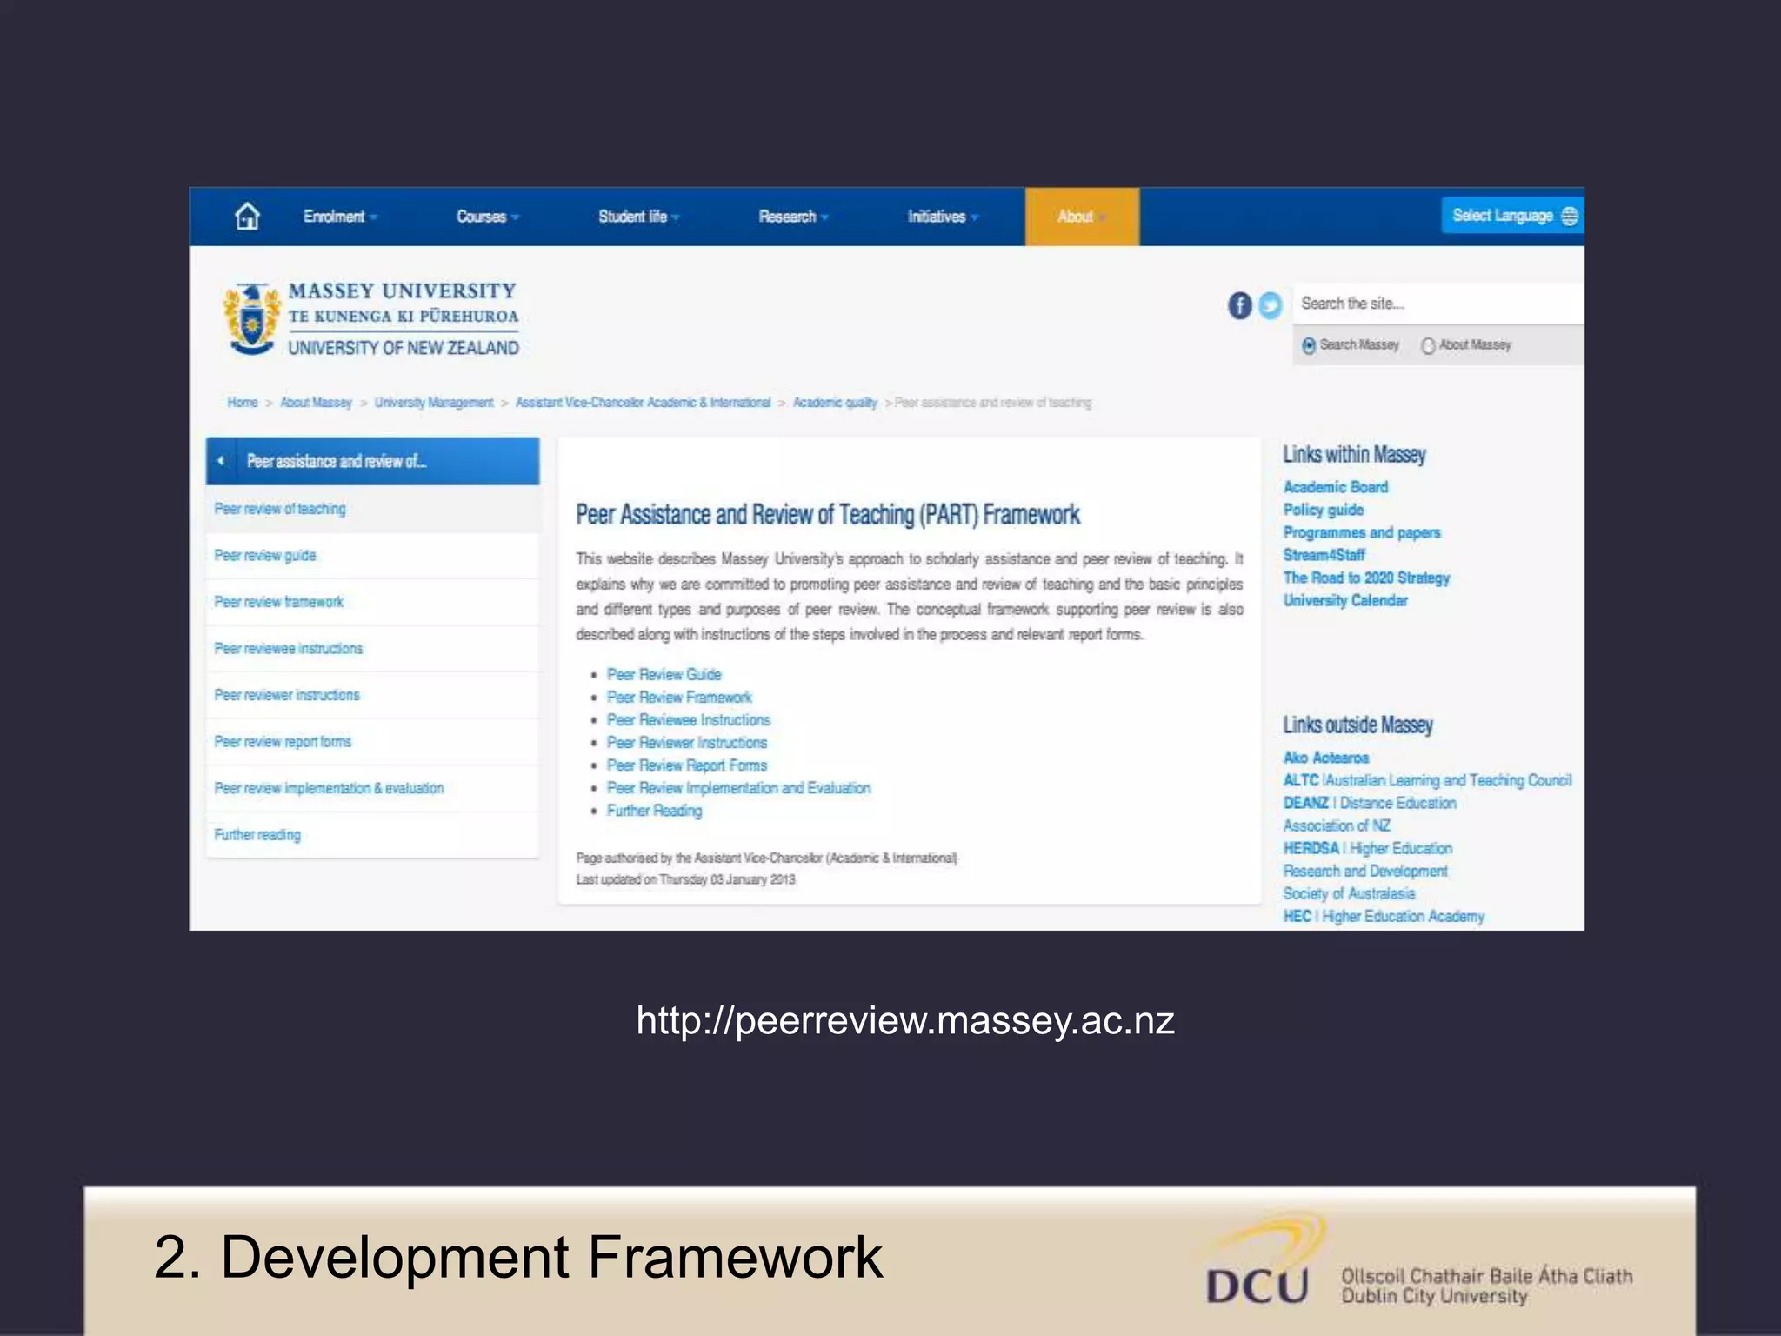
Task: Open the highlighted About menu
Action: [x=1082, y=217]
